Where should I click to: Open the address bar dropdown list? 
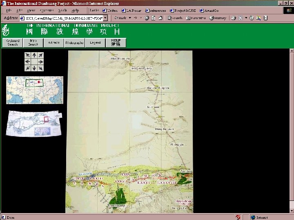105,18
